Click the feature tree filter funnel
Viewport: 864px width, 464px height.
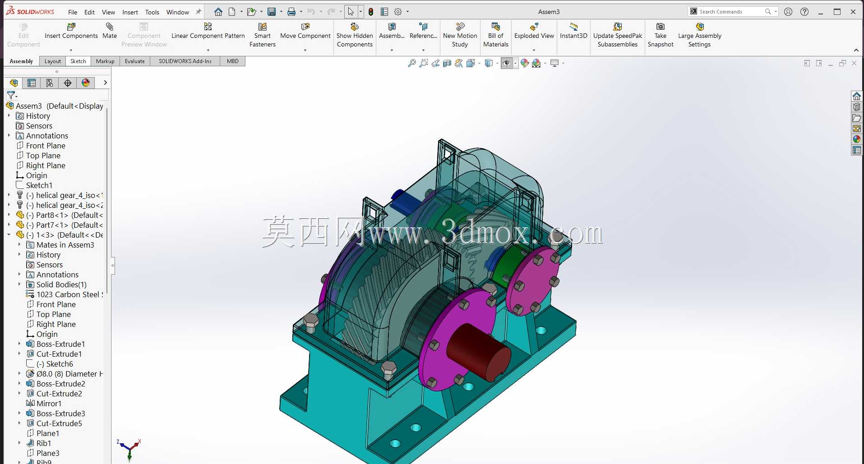[x=11, y=95]
